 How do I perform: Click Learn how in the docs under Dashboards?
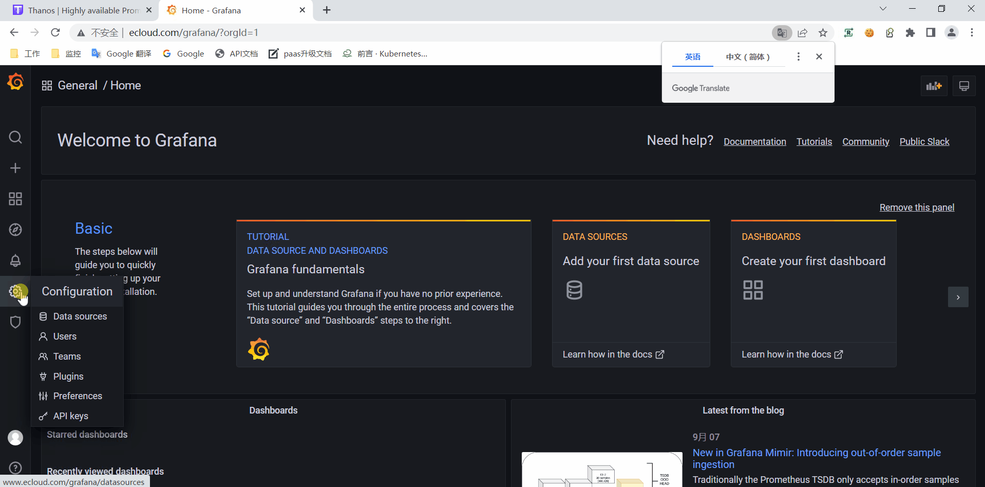[792, 354]
